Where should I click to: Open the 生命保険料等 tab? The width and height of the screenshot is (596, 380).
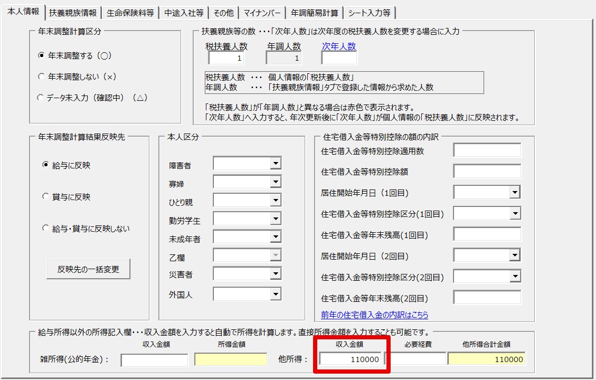click(130, 13)
